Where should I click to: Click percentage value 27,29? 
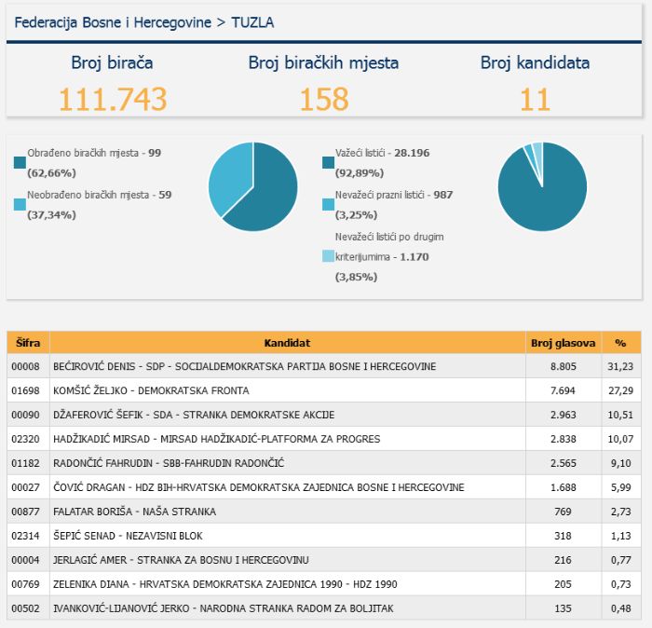click(x=621, y=390)
